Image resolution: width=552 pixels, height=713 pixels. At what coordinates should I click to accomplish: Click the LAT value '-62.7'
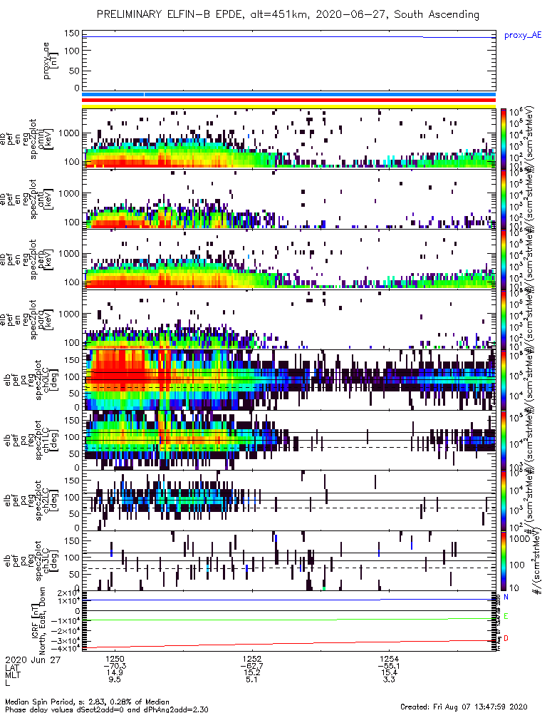coord(252,666)
